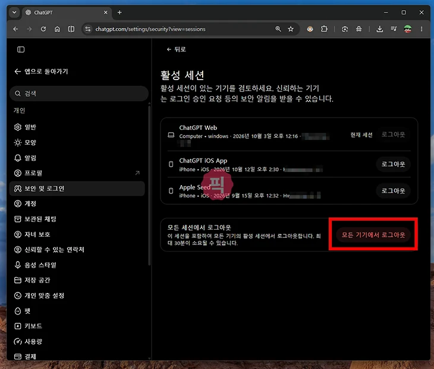Click the 모든 세션에서 로그아웃 title
The width and height of the screenshot is (434, 369).
pos(199,228)
